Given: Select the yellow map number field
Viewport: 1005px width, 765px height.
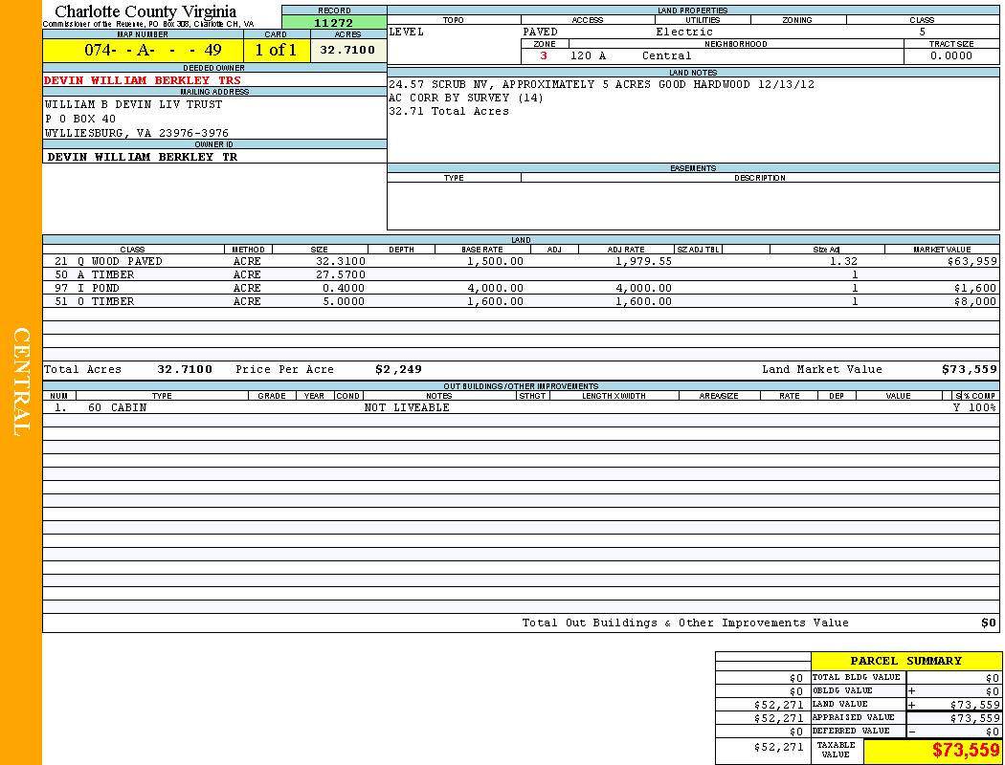Looking at the screenshot, I should tap(143, 51).
